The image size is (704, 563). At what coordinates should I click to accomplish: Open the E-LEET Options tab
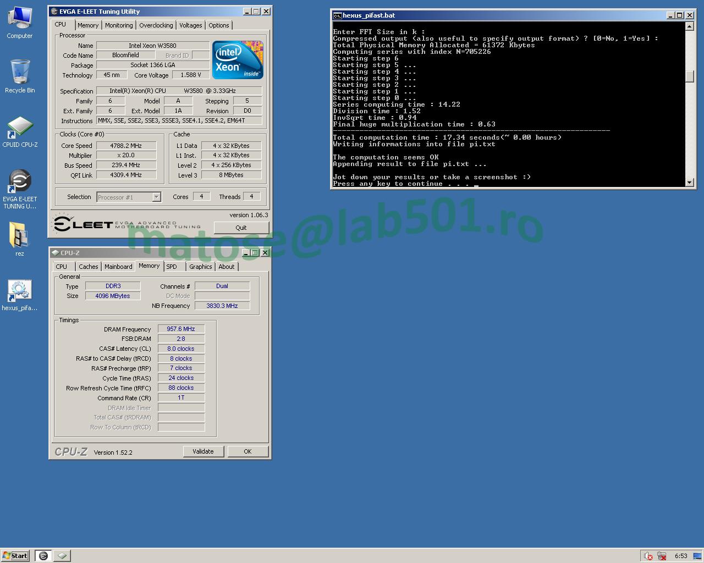click(x=218, y=25)
